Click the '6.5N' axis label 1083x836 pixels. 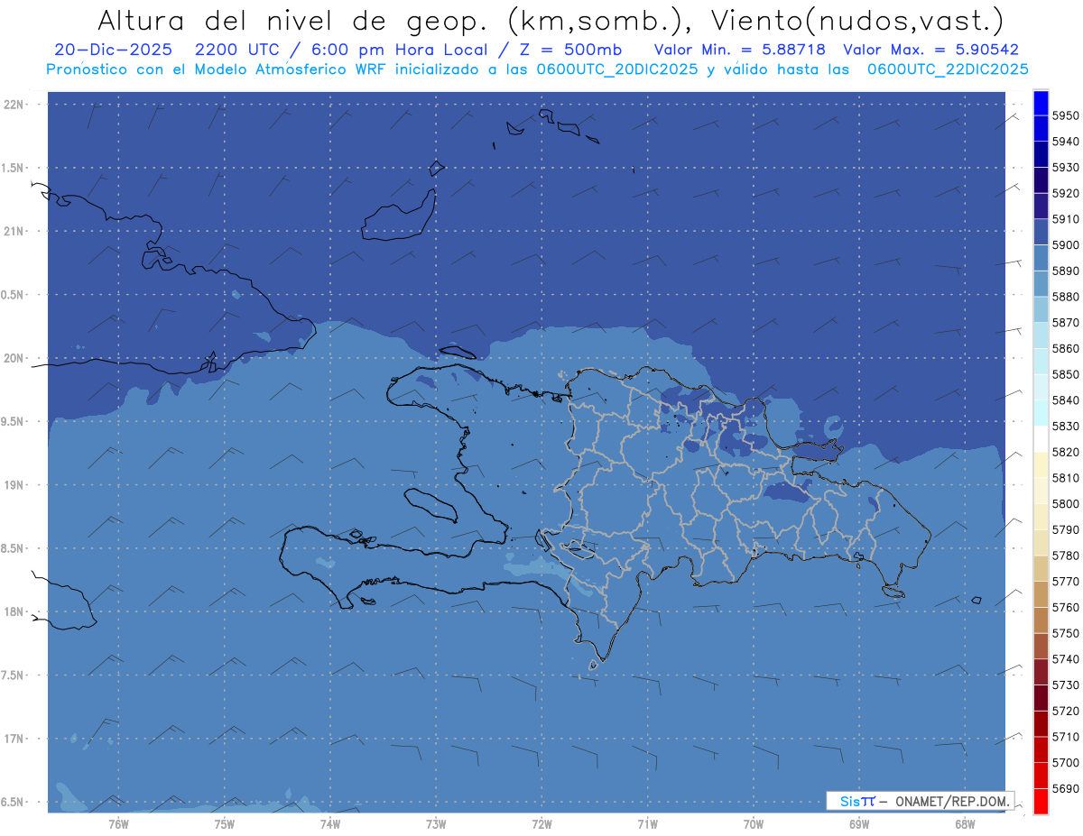point(12,802)
